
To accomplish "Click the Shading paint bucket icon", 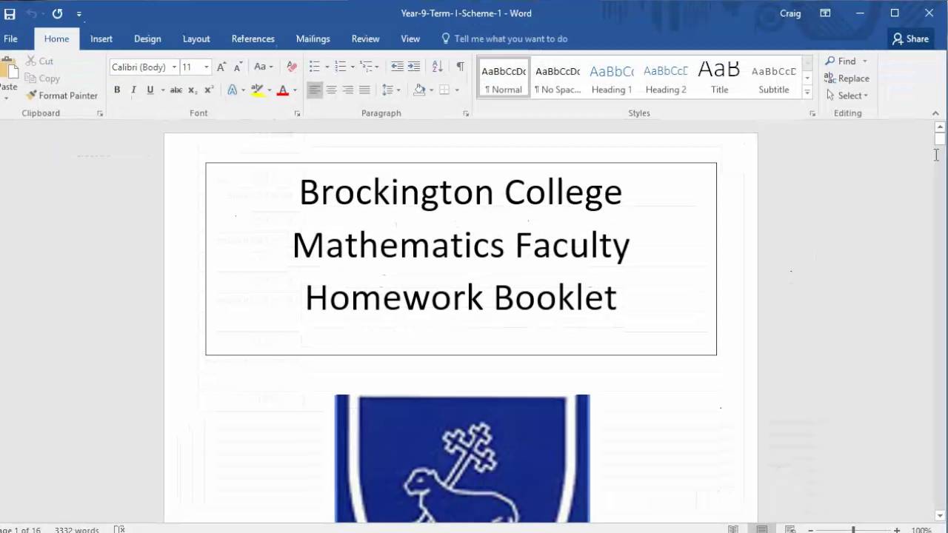I will (x=419, y=90).
